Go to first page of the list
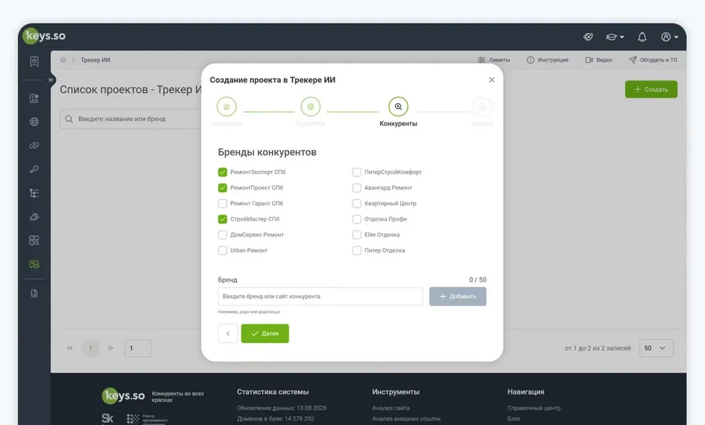The width and height of the screenshot is (705, 425). 70,348
